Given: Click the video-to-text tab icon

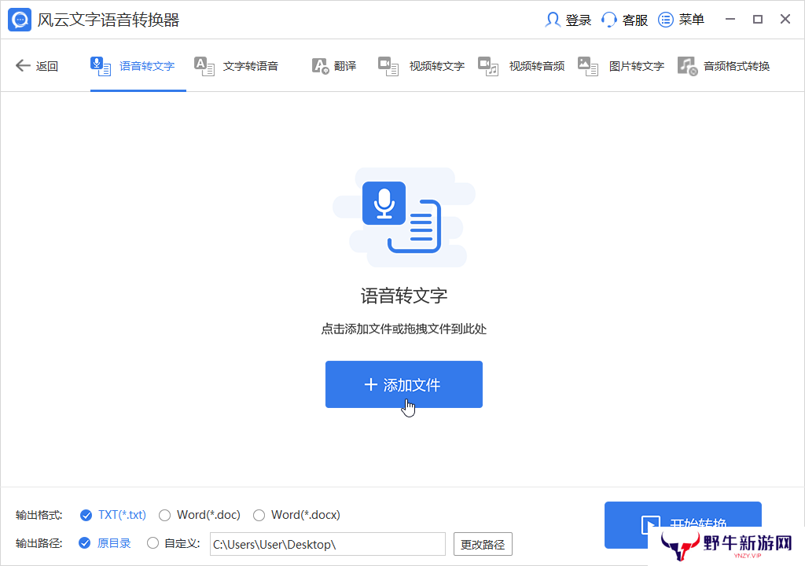Looking at the screenshot, I should (388, 66).
